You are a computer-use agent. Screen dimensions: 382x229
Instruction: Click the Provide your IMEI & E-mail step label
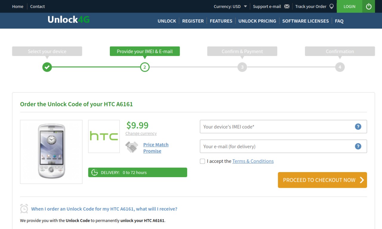pyautogui.click(x=145, y=51)
